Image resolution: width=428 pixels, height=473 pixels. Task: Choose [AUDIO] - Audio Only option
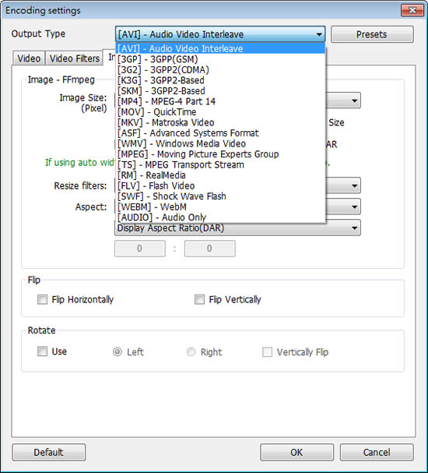(220, 217)
